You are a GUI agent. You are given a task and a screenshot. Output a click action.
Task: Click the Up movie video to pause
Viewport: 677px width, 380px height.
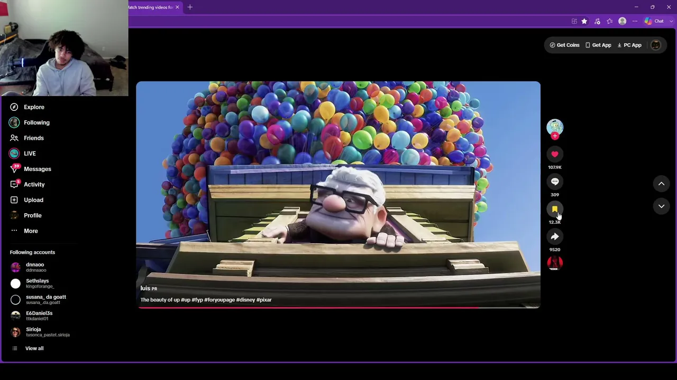point(338,195)
